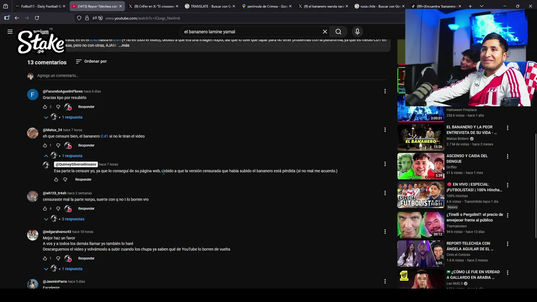Open options menu for @wh1t3_tr4sh comment
The height and width of the screenshot is (302, 537).
385,193
